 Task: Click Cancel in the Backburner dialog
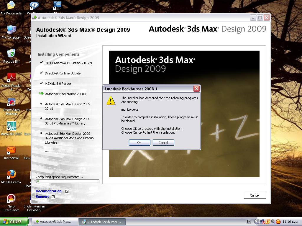click(x=163, y=143)
